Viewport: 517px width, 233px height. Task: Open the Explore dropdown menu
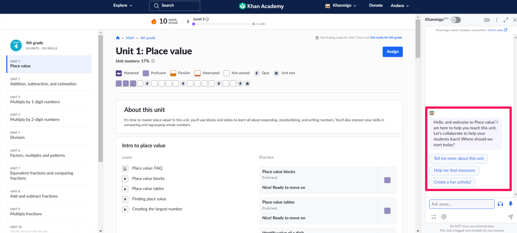123,5
